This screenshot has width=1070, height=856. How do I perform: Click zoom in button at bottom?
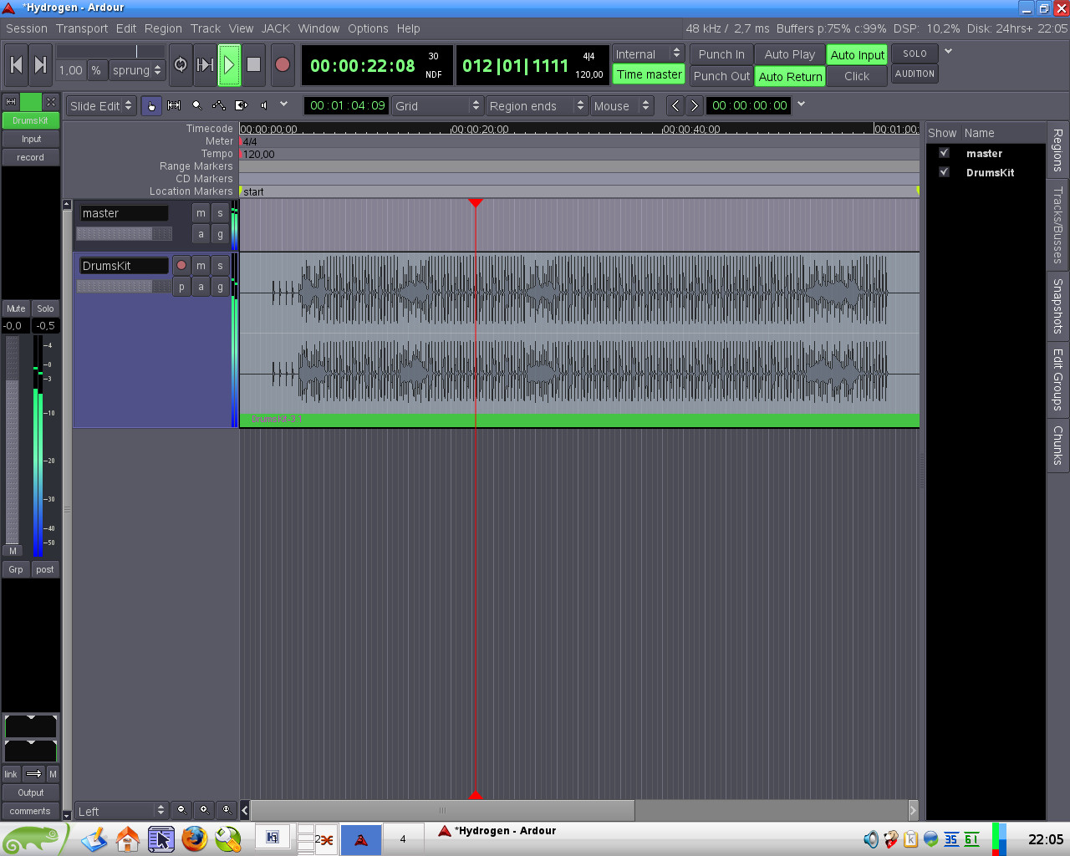coord(204,810)
